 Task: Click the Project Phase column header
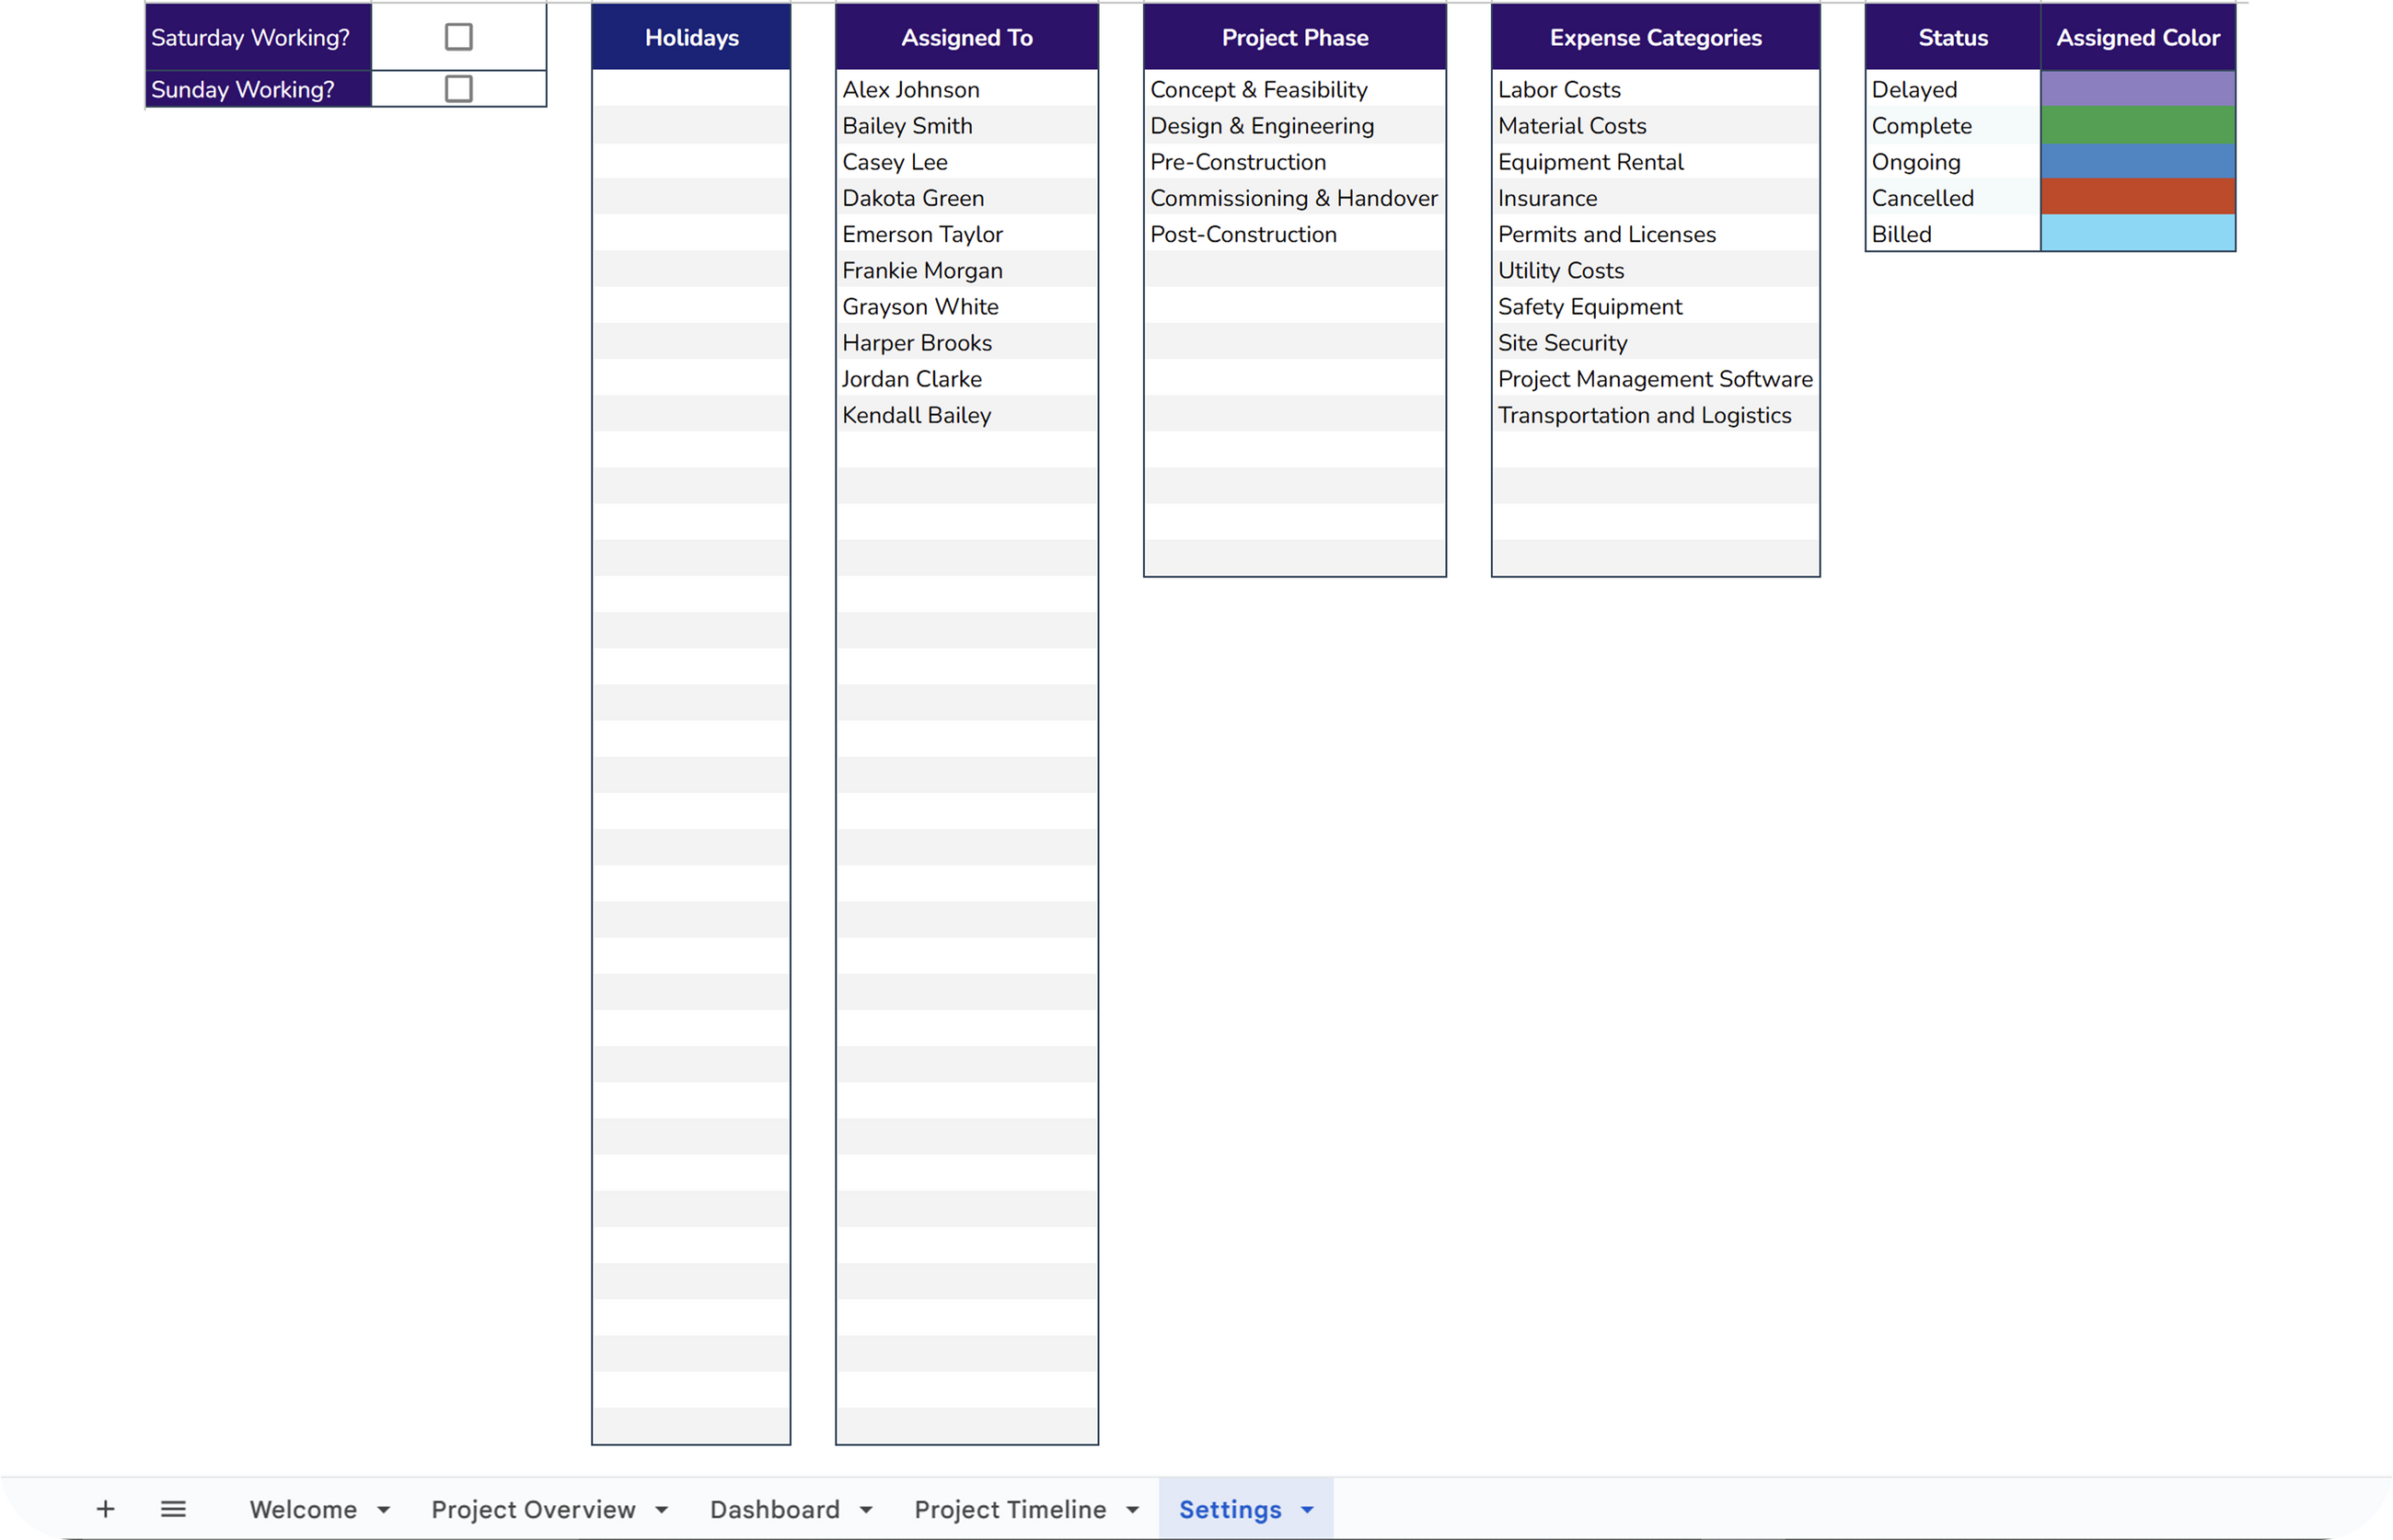pyautogui.click(x=1295, y=37)
